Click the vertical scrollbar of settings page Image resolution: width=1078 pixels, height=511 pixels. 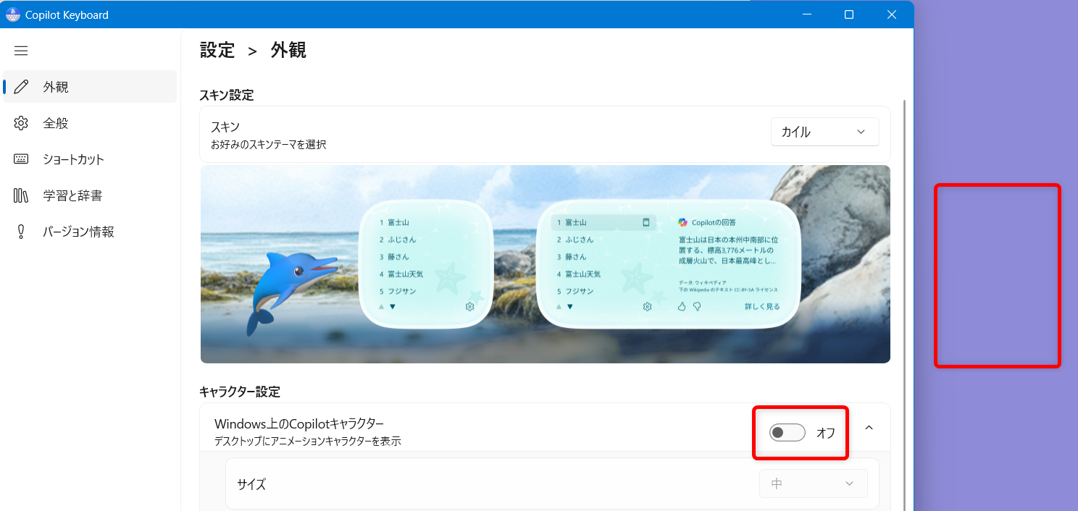(904, 304)
